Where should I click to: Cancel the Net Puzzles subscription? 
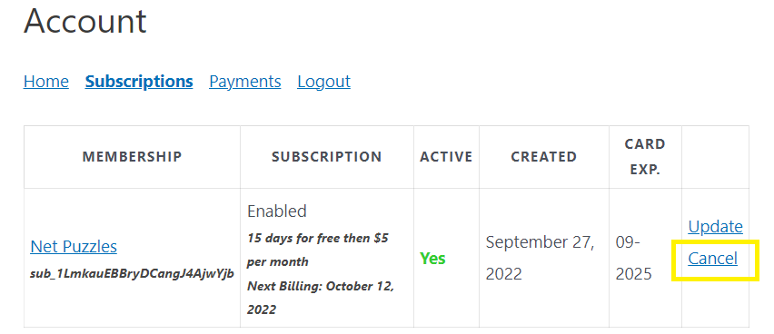click(x=713, y=259)
